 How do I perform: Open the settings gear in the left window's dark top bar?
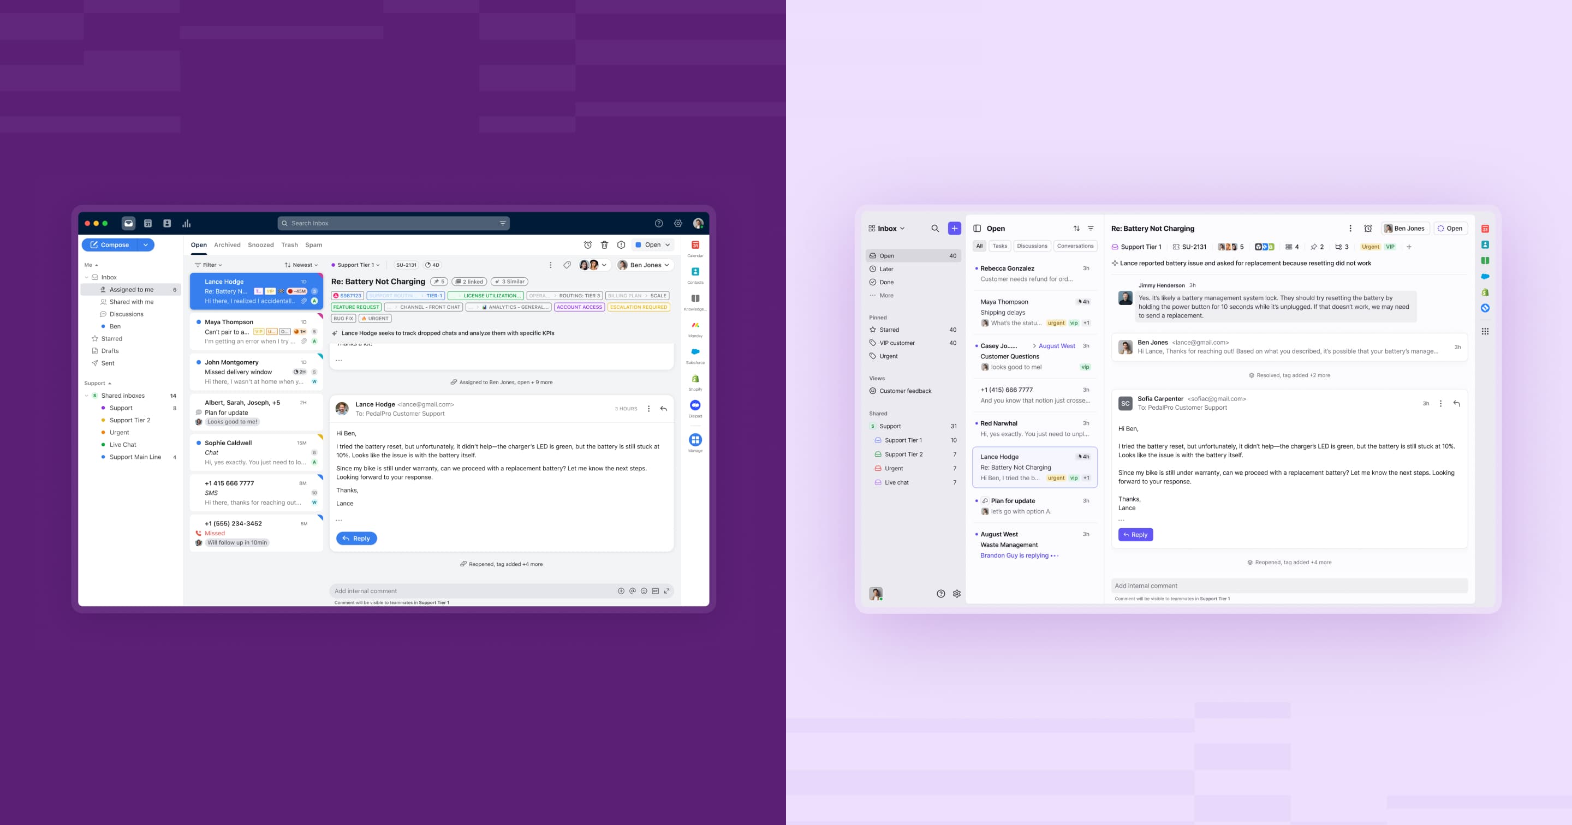tap(678, 223)
